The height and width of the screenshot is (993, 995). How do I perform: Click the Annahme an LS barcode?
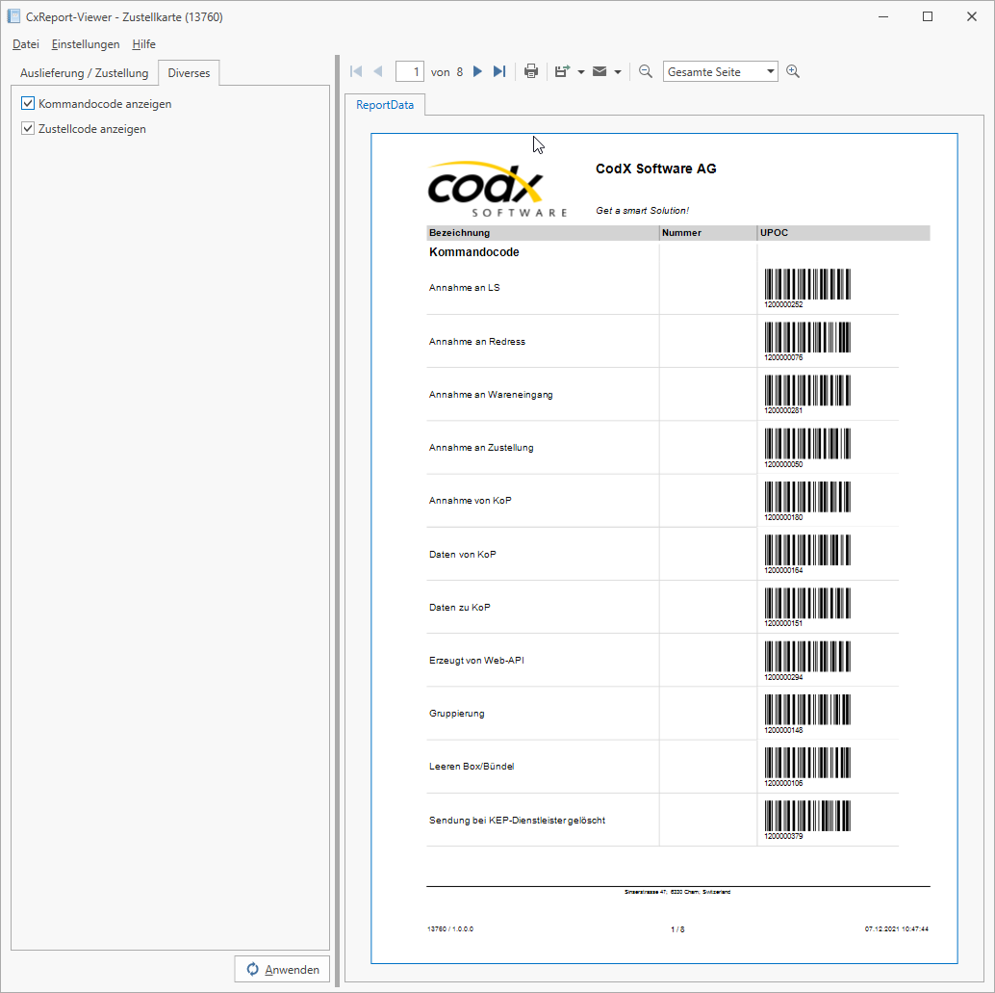807,284
